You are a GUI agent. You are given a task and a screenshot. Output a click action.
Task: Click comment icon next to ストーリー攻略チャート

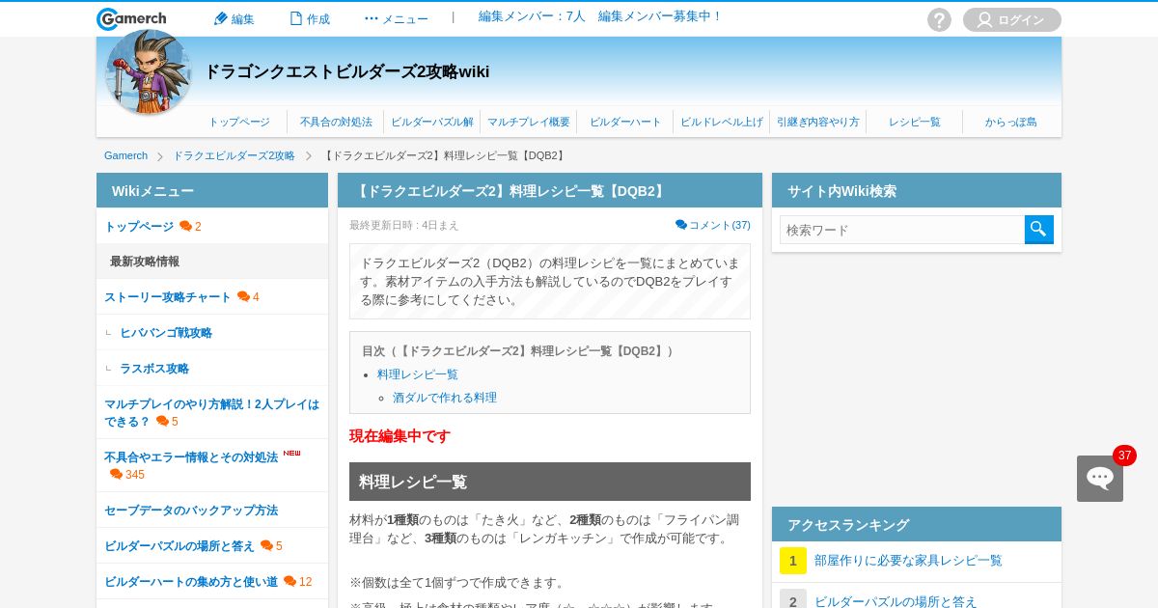click(244, 297)
